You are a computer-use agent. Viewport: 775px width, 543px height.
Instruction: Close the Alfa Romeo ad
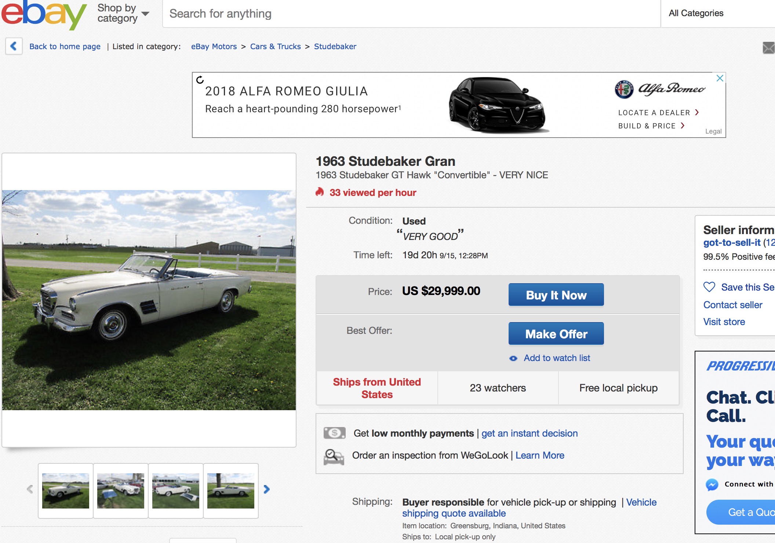720,78
